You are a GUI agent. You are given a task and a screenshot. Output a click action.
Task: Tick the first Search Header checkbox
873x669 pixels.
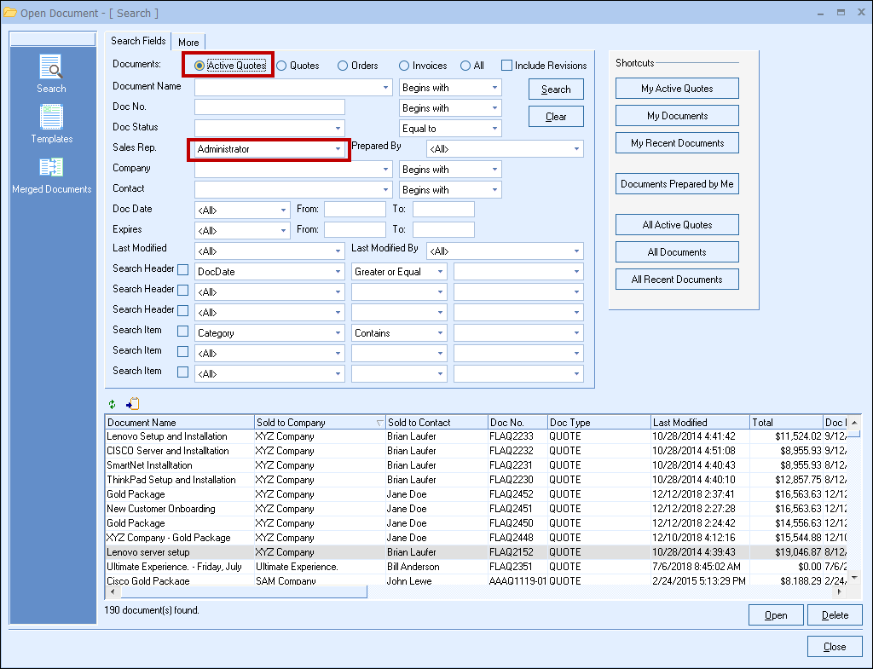tap(182, 270)
